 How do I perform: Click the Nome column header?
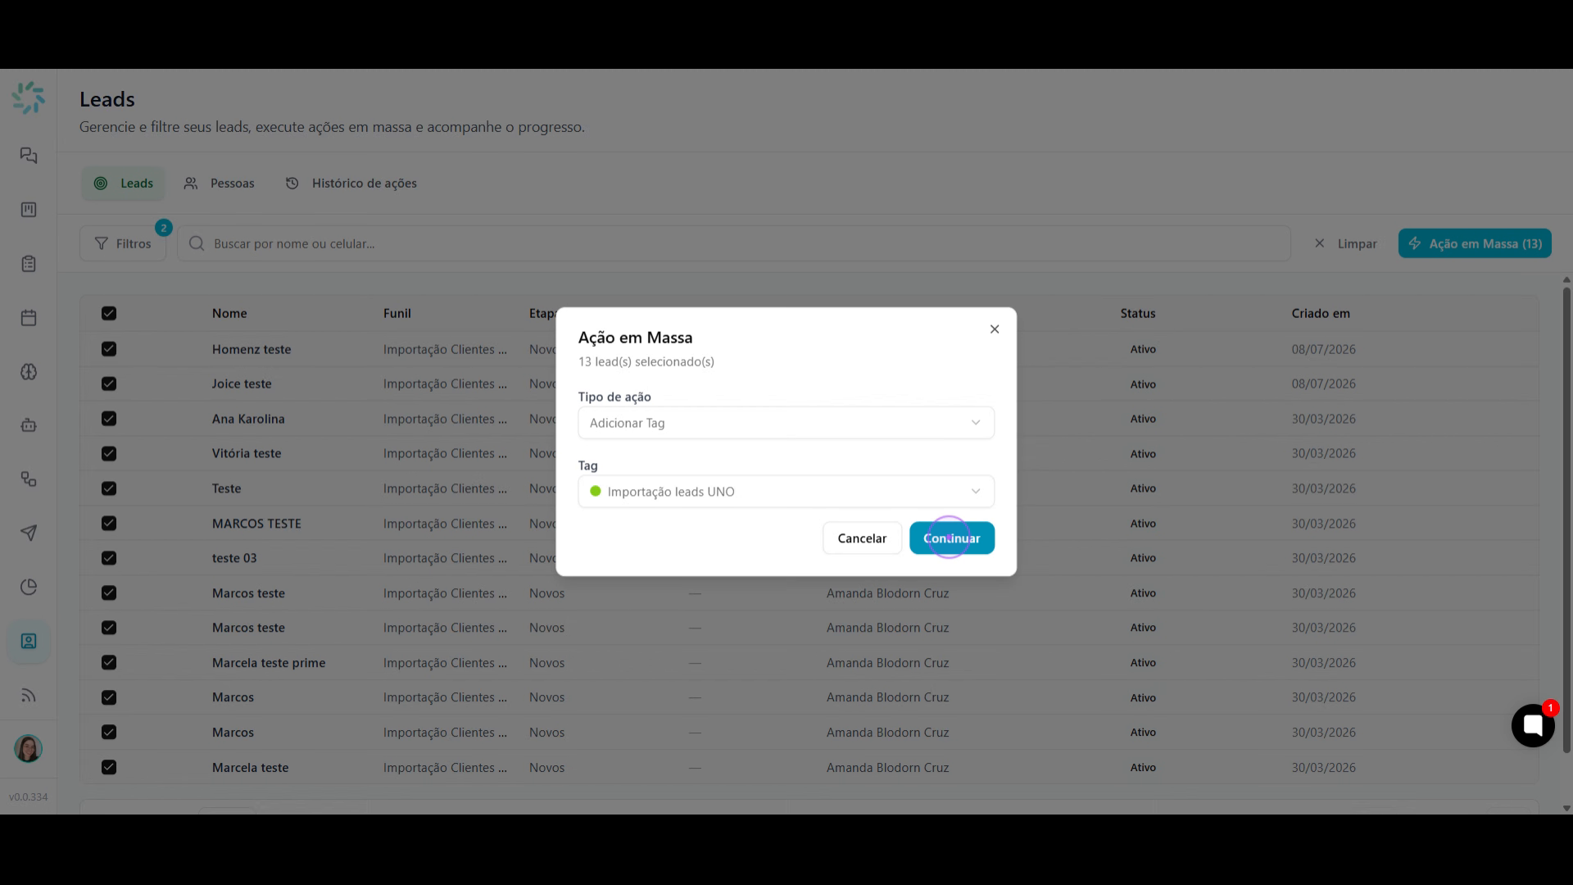tap(229, 313)
